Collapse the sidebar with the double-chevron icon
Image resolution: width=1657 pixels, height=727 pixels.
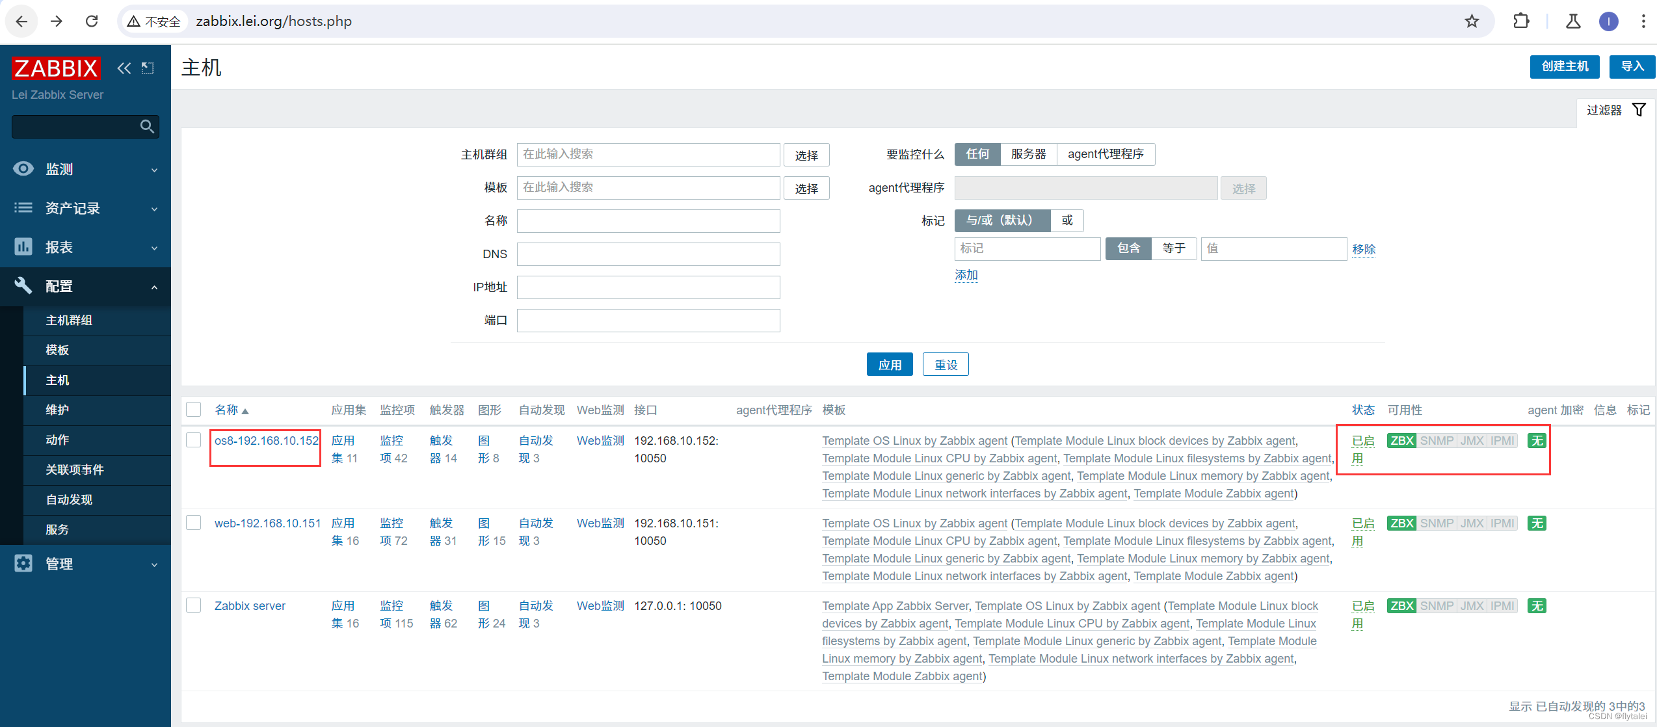[124, 68]
